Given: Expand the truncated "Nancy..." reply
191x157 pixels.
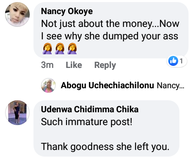Looking at the screenshot, I should [170, 86].
